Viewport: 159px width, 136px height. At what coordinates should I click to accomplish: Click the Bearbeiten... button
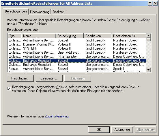(49, 78)
